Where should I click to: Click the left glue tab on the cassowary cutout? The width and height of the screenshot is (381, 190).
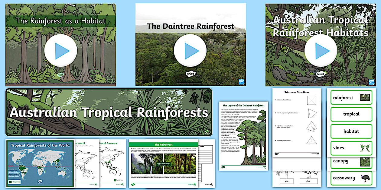286,181
